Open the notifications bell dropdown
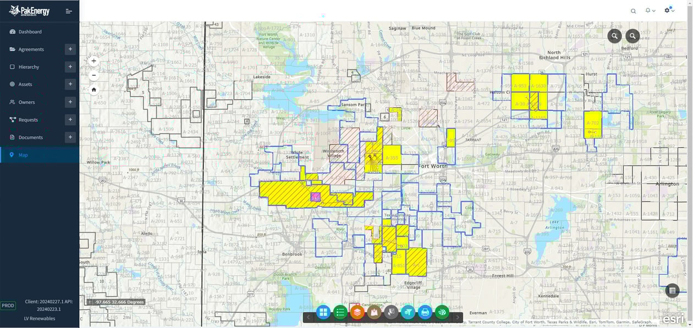Image resolution: width=693 pixels, height=328 pixels. tap(650, 11)
